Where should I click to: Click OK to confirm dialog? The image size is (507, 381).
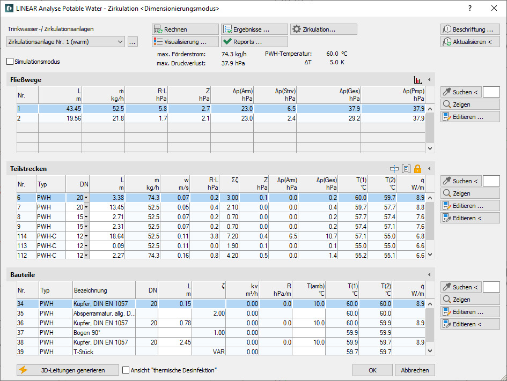pos(372,370)
